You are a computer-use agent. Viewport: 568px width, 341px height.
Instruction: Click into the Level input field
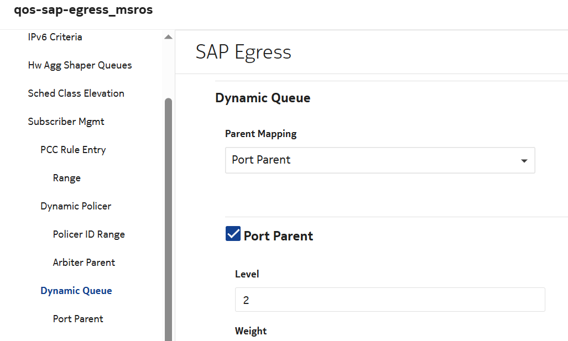click(389, 300)
